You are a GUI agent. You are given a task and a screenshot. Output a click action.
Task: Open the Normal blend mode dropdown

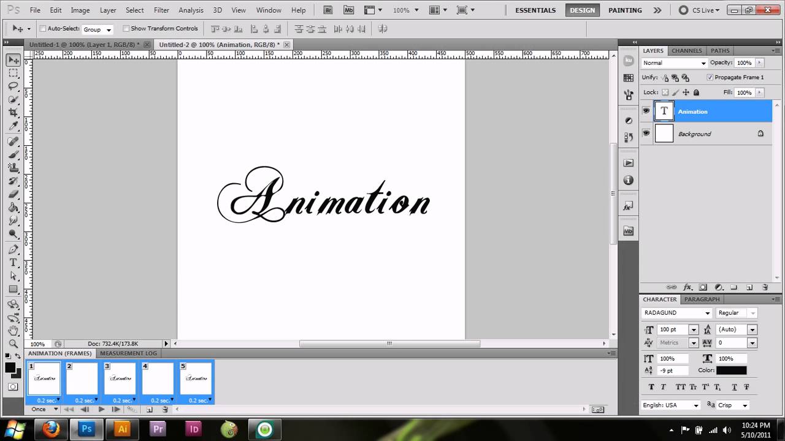coord(675,63)
